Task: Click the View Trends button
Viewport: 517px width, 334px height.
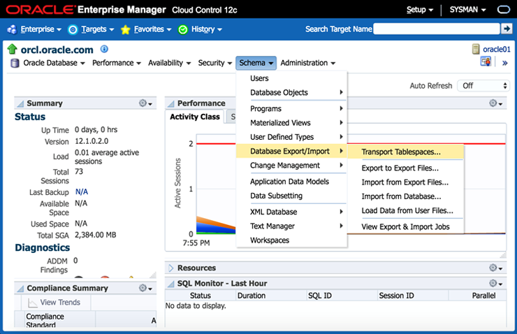Action: 54,303
